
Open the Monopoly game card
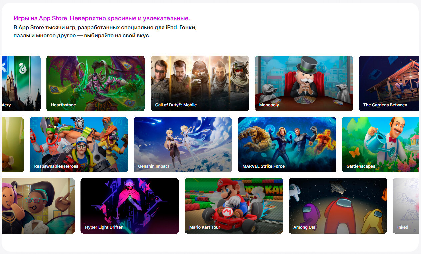304,83
